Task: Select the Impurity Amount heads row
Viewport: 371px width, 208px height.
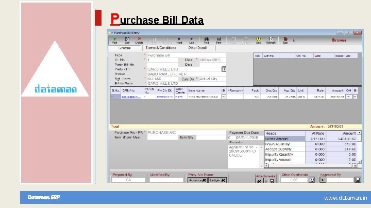Action: (311, 159)
